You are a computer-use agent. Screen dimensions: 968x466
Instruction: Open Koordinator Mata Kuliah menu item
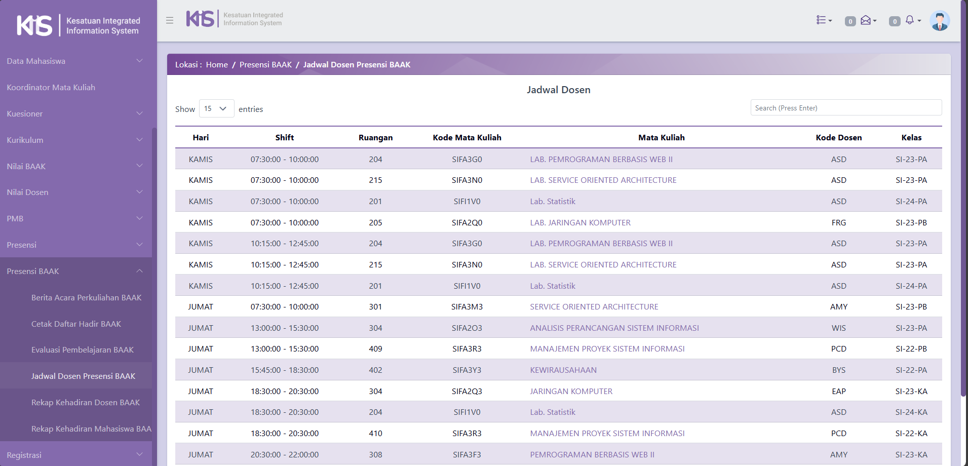click(51, 87)
